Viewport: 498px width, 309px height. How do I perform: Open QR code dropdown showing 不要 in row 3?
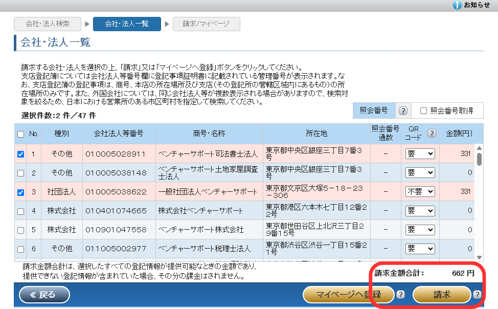click(420, 191)
